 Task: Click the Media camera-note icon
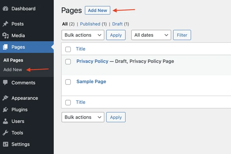[5, 35]
